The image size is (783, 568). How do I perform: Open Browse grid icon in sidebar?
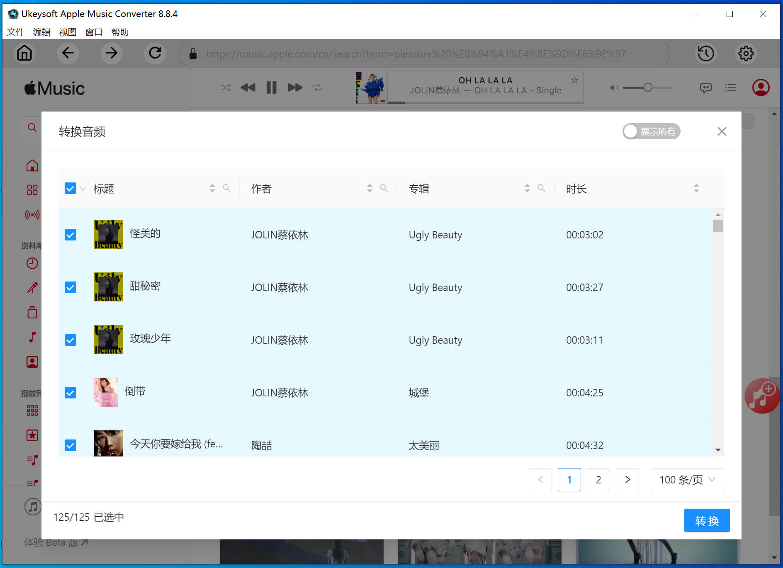(32, 190)
